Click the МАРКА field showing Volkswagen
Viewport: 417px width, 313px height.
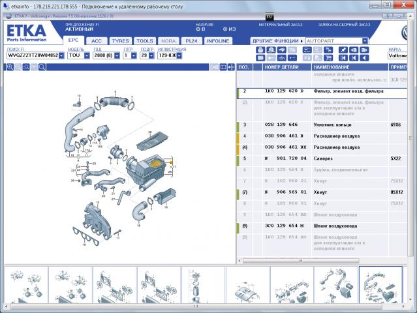point(397,55)
